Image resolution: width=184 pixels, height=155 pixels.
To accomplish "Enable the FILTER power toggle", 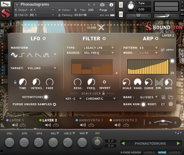I will click(104, 38).
